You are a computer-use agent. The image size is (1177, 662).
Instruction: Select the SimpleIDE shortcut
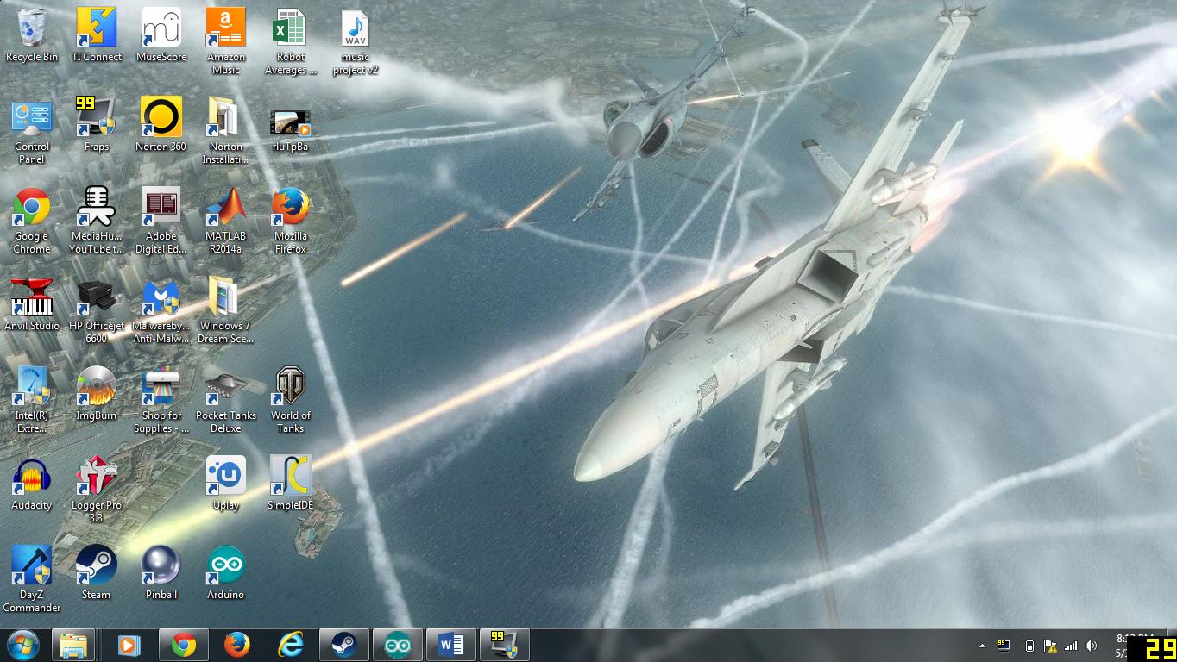pos(291,484)
